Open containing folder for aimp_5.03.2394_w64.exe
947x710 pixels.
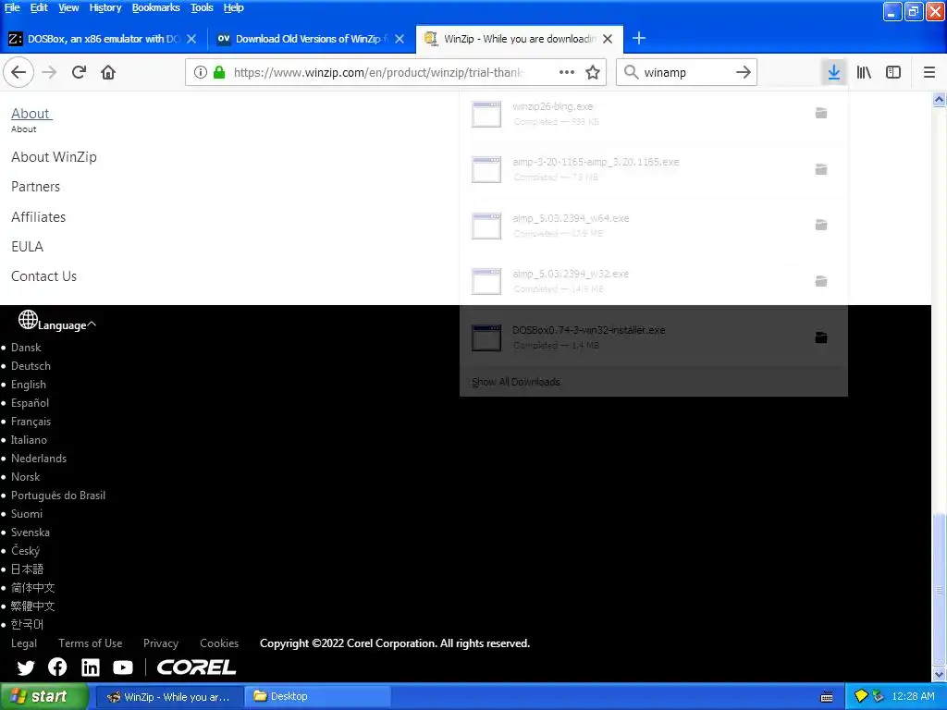(821, 225)
